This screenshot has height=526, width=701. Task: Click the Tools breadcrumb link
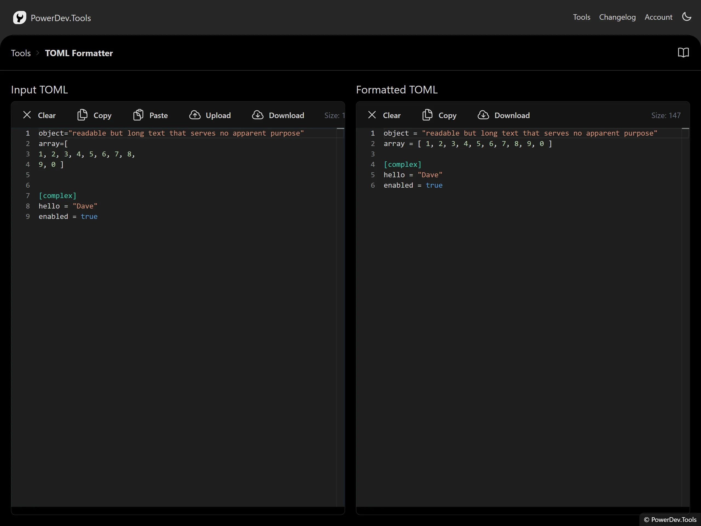[21, 53]
